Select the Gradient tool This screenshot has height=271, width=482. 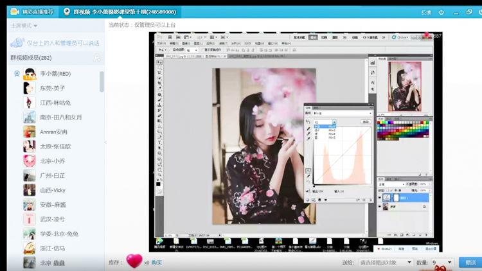(159, 121)
